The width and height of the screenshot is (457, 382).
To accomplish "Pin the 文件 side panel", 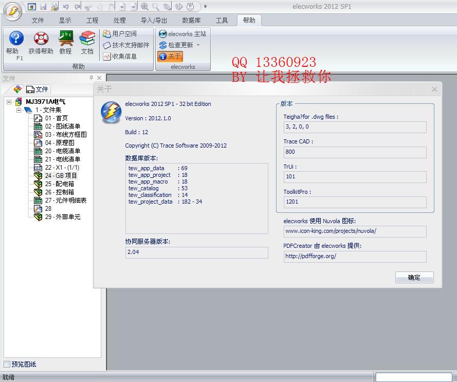I will click(91, 78).
